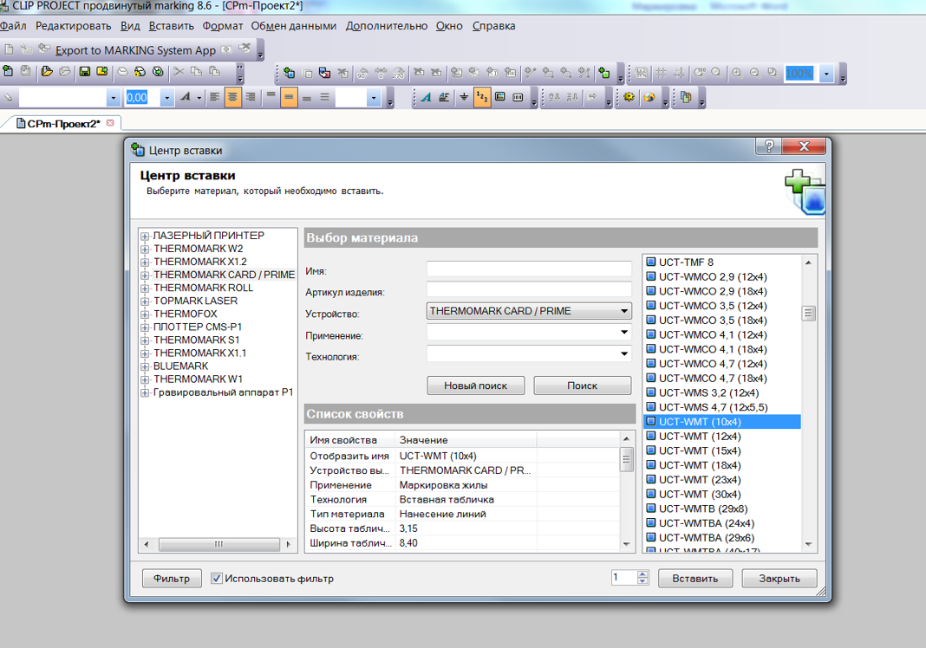Expand the BLUEMARK tree node
Image resolution: width=926 pixels, height=648 pixels.
pyautogui.click(x=145, y=366)
